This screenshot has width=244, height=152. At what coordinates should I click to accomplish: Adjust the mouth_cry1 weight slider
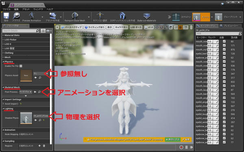point(213,49)
